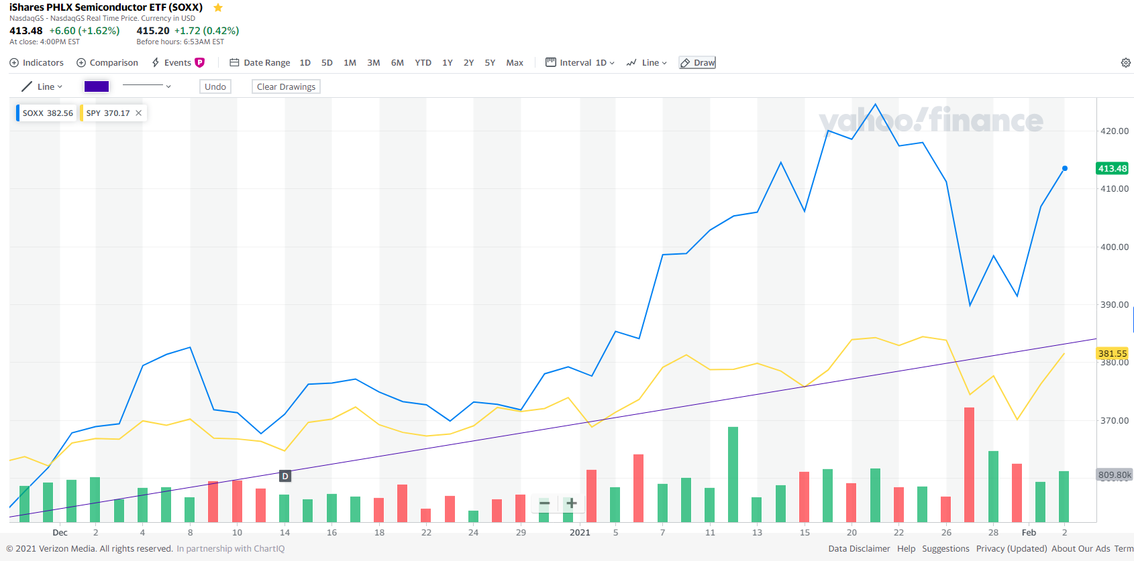1134x561 pixels.
Task: Open the Help footer link
Action: pos(906,548)
